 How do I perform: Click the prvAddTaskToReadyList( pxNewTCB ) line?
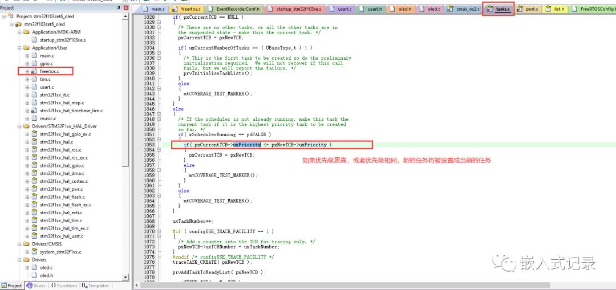pos(219,272)
